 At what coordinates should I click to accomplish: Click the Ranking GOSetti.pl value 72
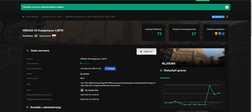pos(159,34)
